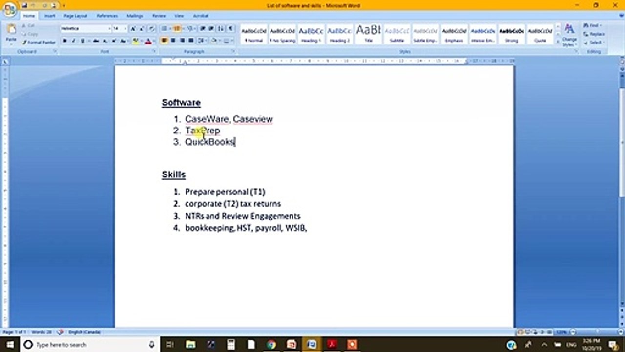Click the Font Color button
Viewport: 625px width, 352px height.
148,41
